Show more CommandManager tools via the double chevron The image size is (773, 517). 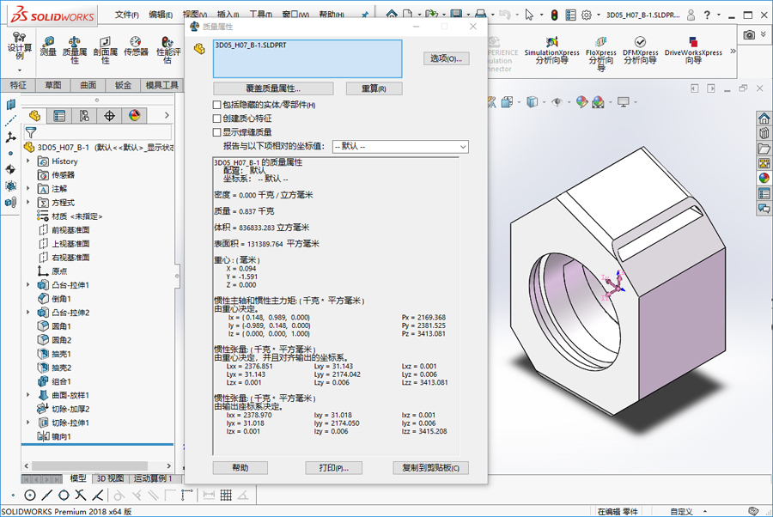[x=733, y=51]
